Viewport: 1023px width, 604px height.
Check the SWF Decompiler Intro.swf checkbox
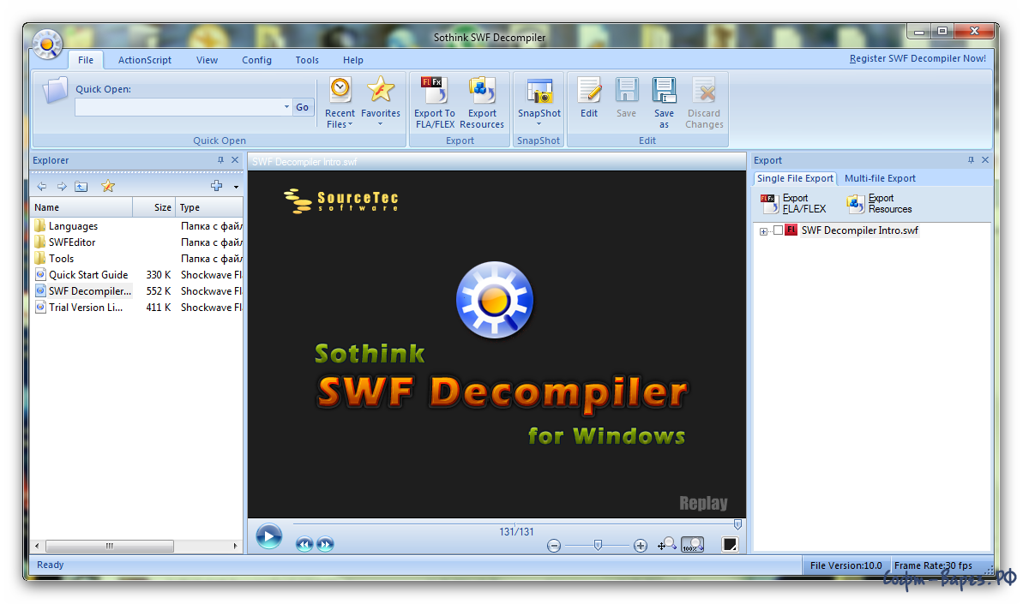pyautogui.click(x=778, y=230)
